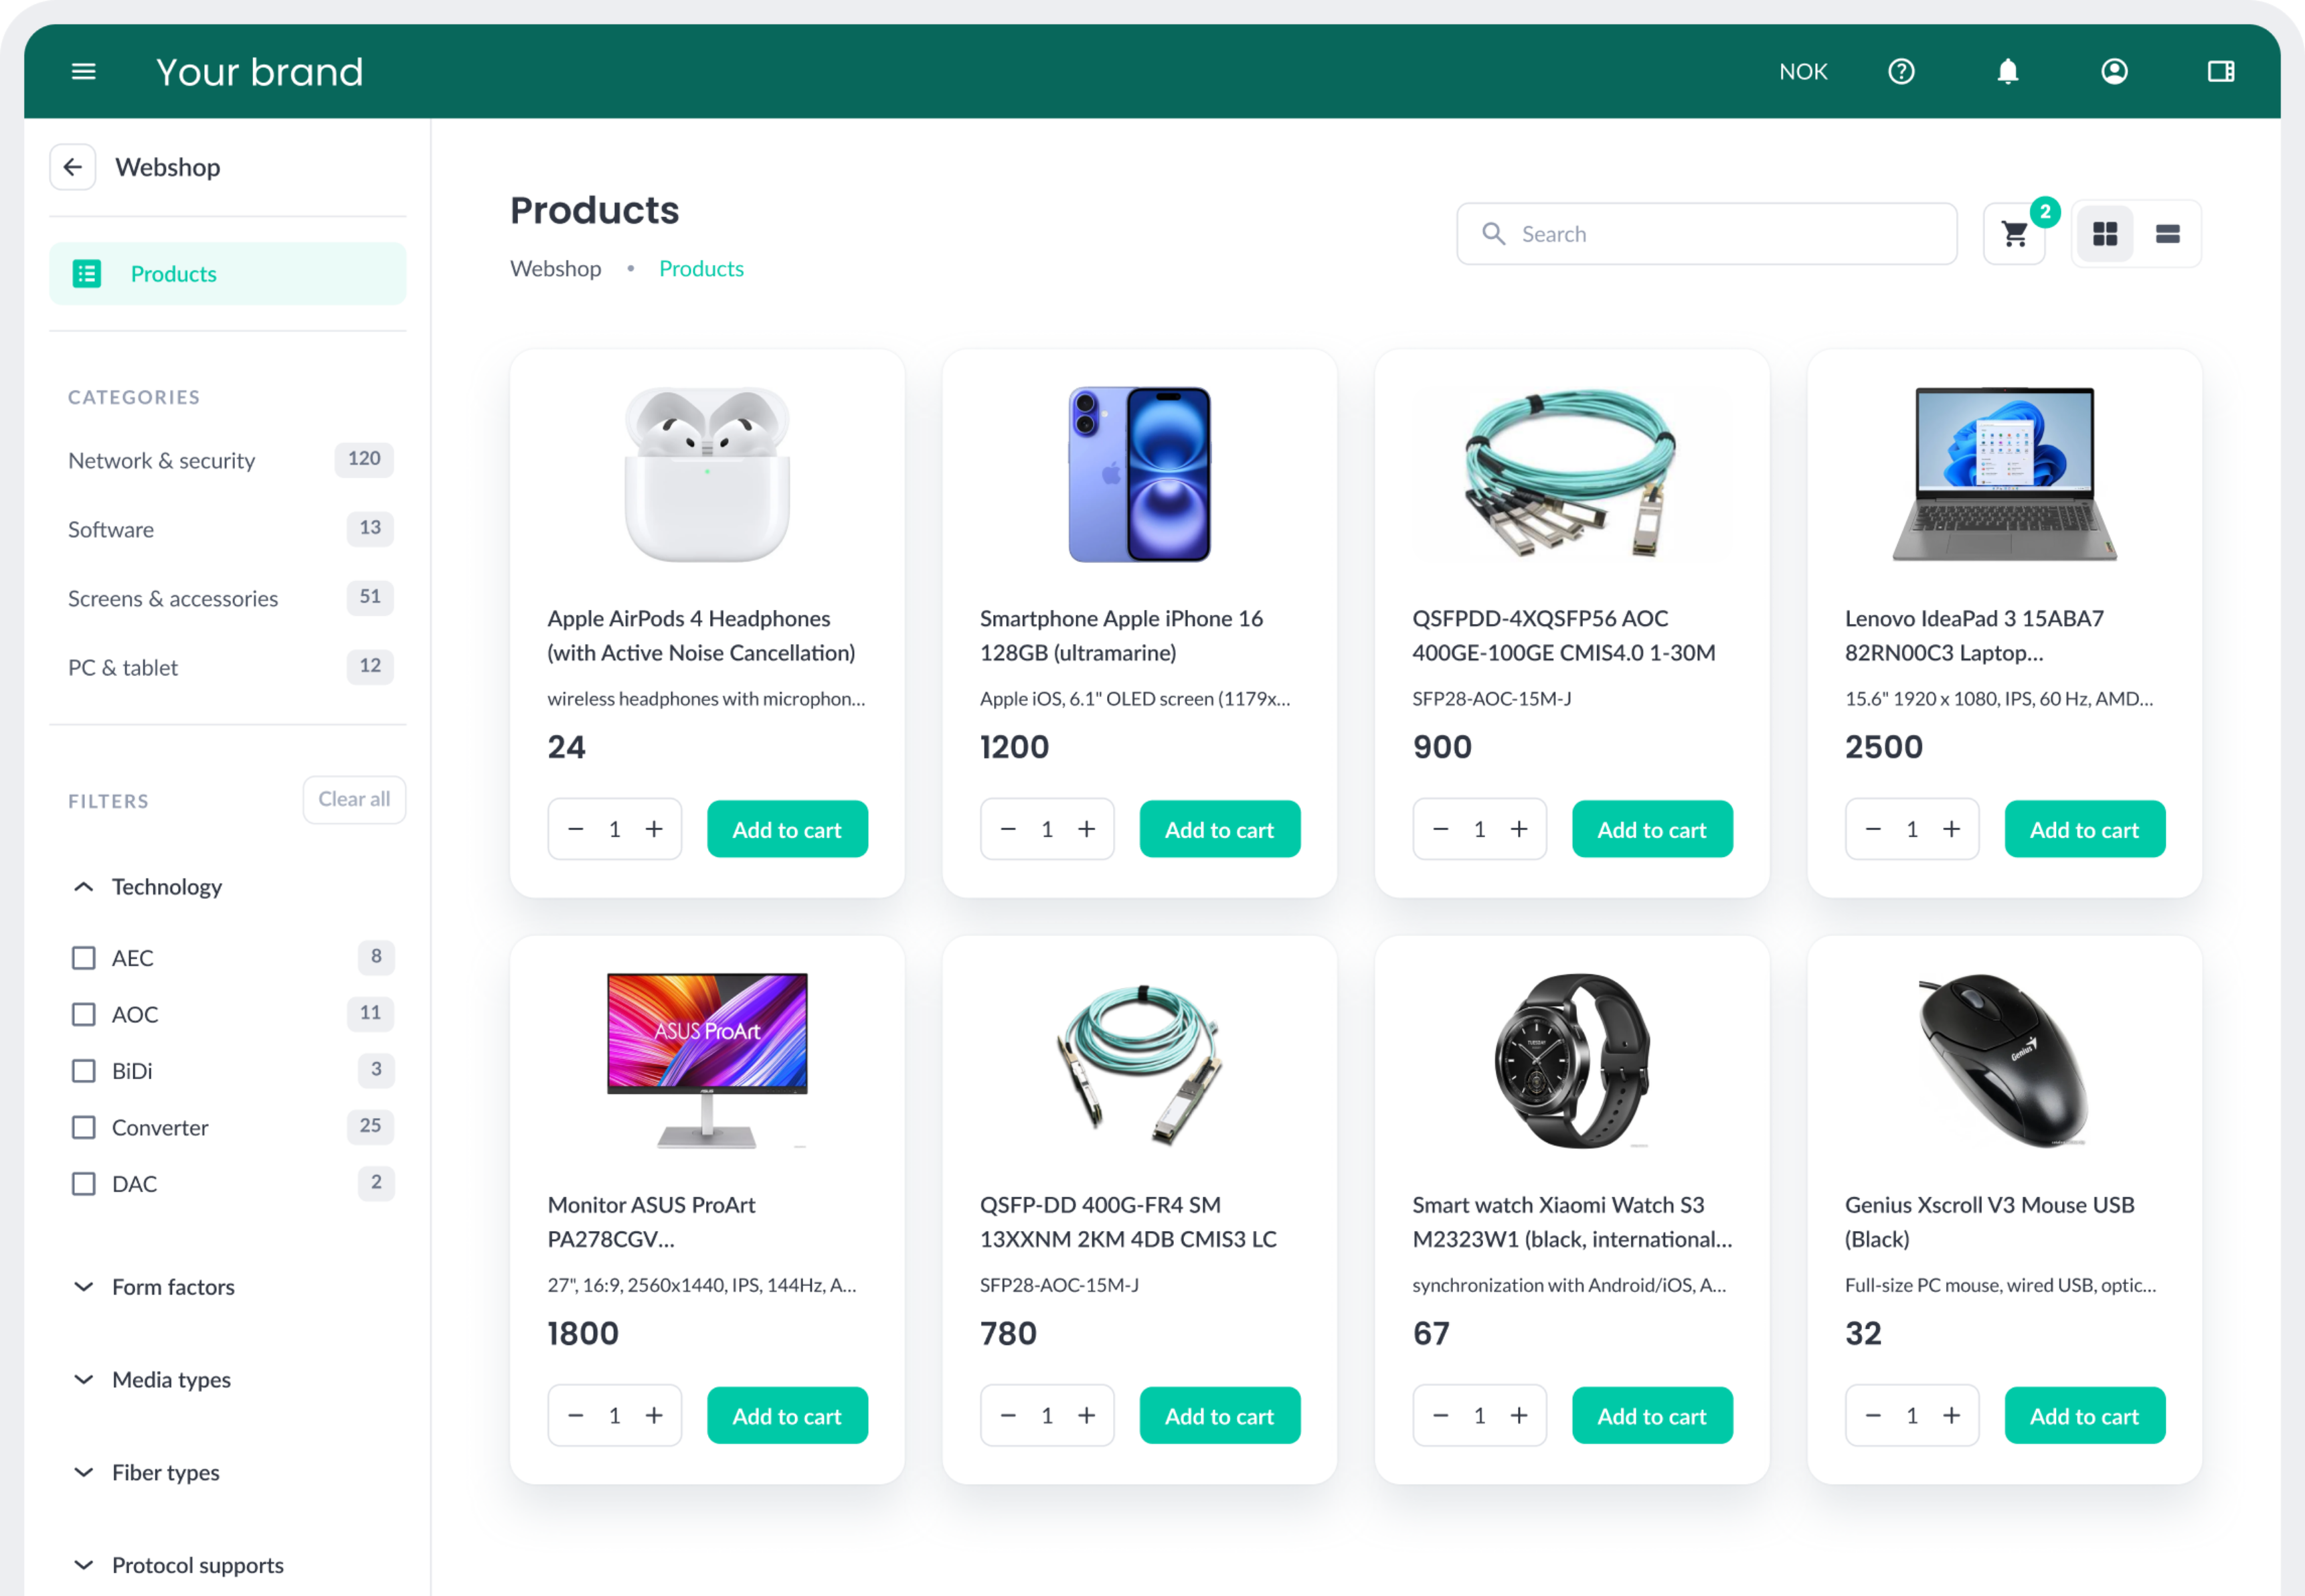Open the shopping cart with 2 items
Image resolution: width=2305 pixels, height=1596 pixels.
pyautogui.click(x=2014, y=234)
